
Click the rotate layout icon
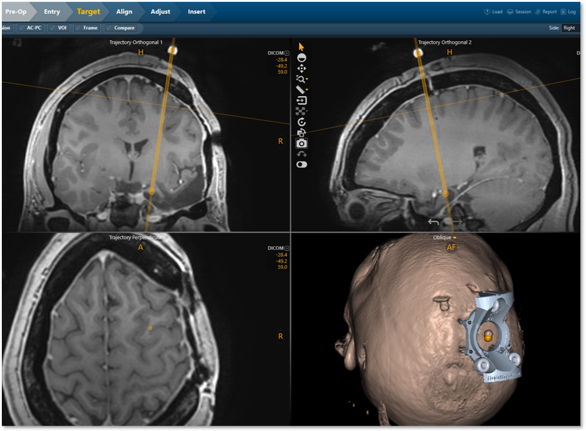tap(301, 133)
